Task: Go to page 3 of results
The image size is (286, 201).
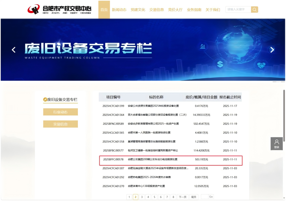Action: tap(142, 197)
